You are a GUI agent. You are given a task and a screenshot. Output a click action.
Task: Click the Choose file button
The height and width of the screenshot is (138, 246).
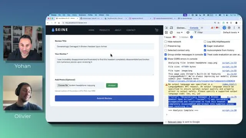tap(63, 85)
